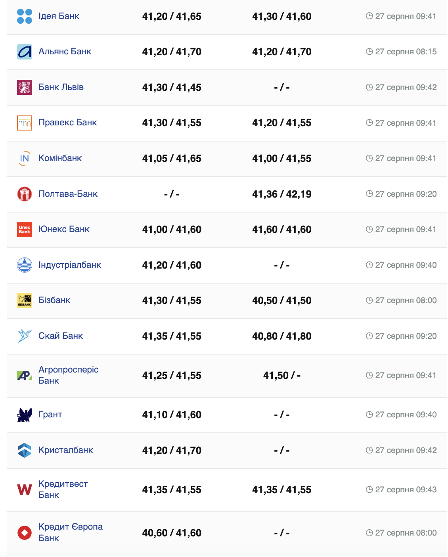
Task: Click the Індустріалбанк round logo
Action: [x=25, y=265]
